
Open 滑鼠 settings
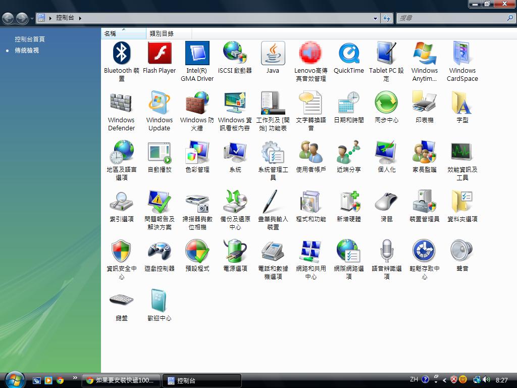point(386,206)
